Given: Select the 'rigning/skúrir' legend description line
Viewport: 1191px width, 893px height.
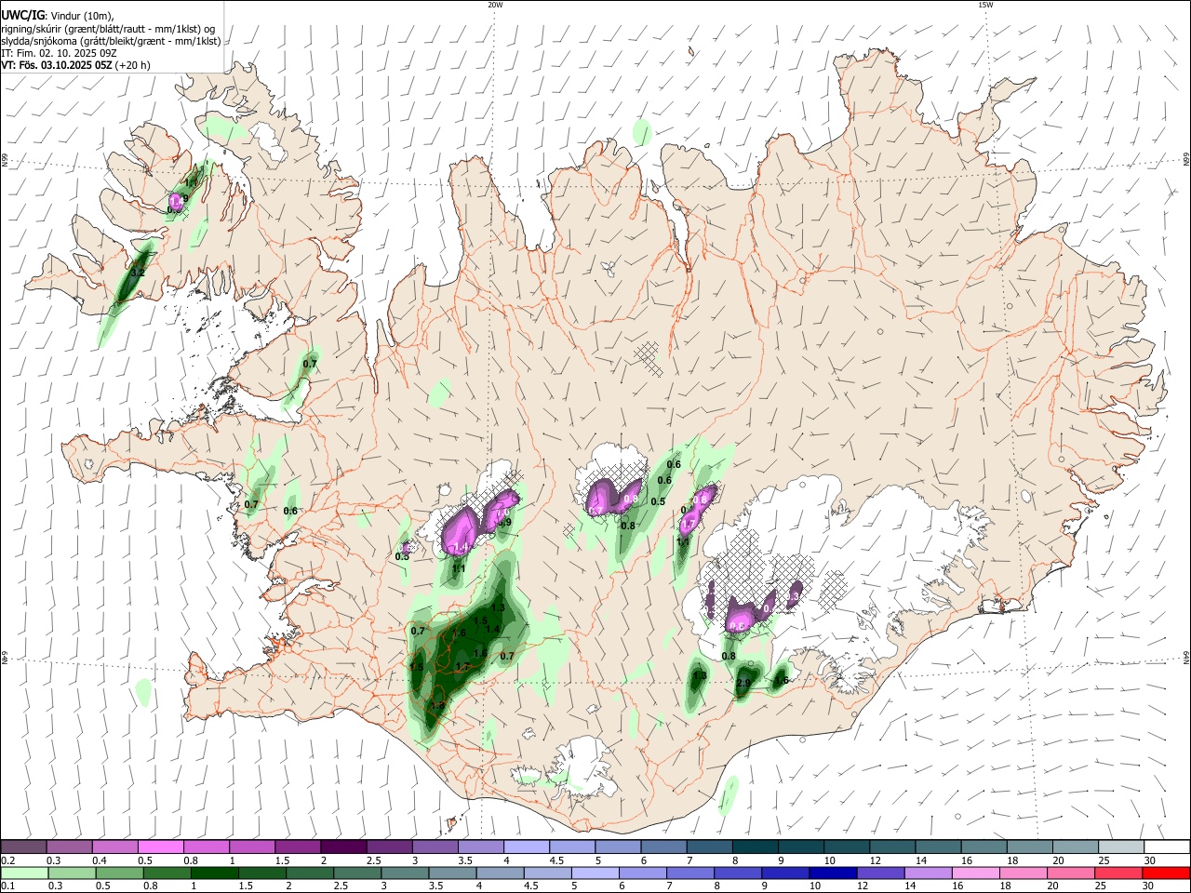Looking at the screenshot, I should (107, 28).
